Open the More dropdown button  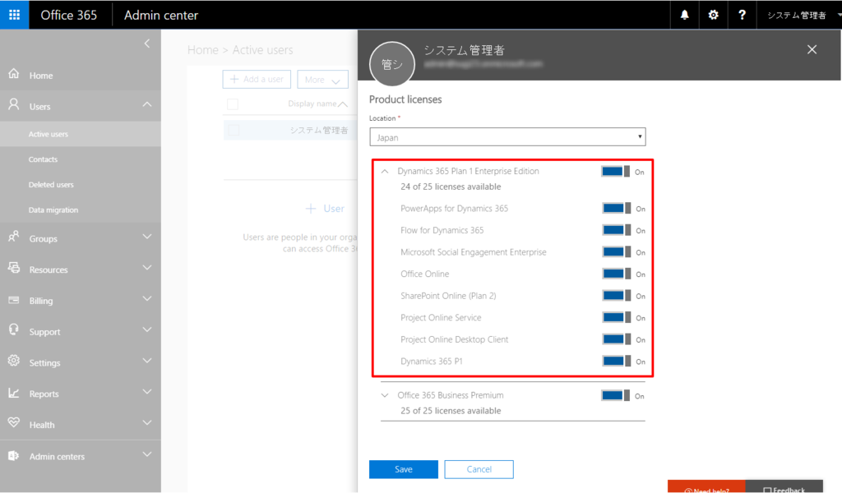[322, 80]
